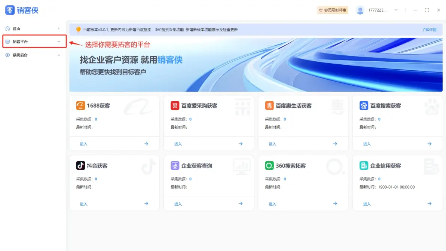Enter 百度搜索获客 via 进入 link
446x251 pixels.
coord(367,144)
